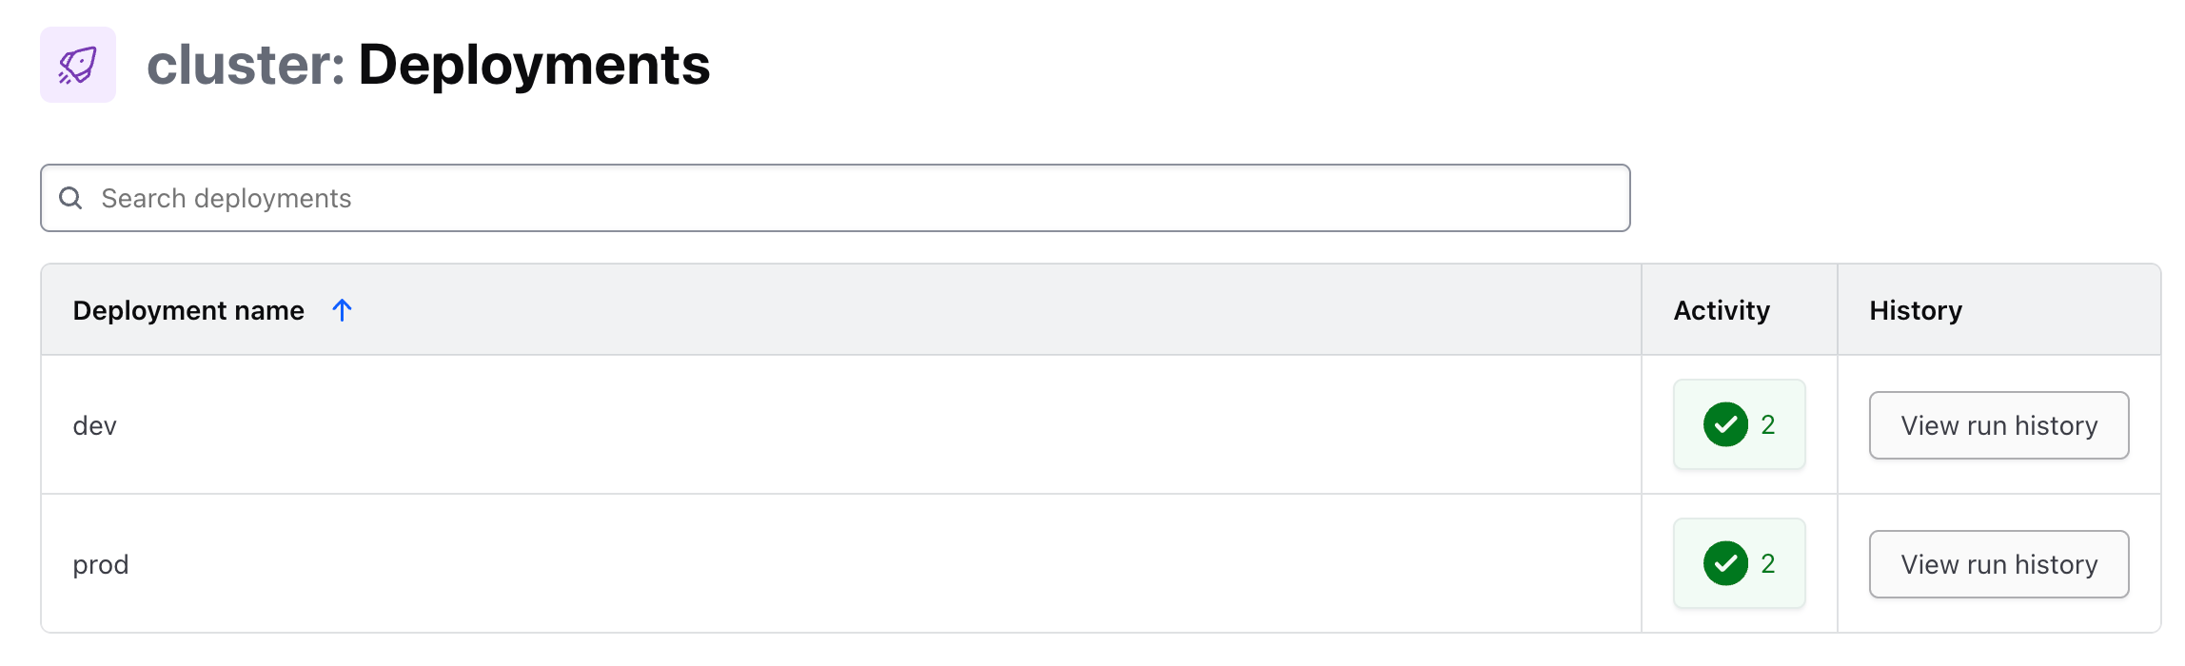Click the success checkmark circle in the prod row
2185x666 pixels.
tap(1725, 564)
